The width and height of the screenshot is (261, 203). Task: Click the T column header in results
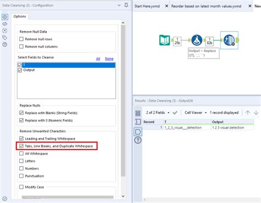[187, 122]
